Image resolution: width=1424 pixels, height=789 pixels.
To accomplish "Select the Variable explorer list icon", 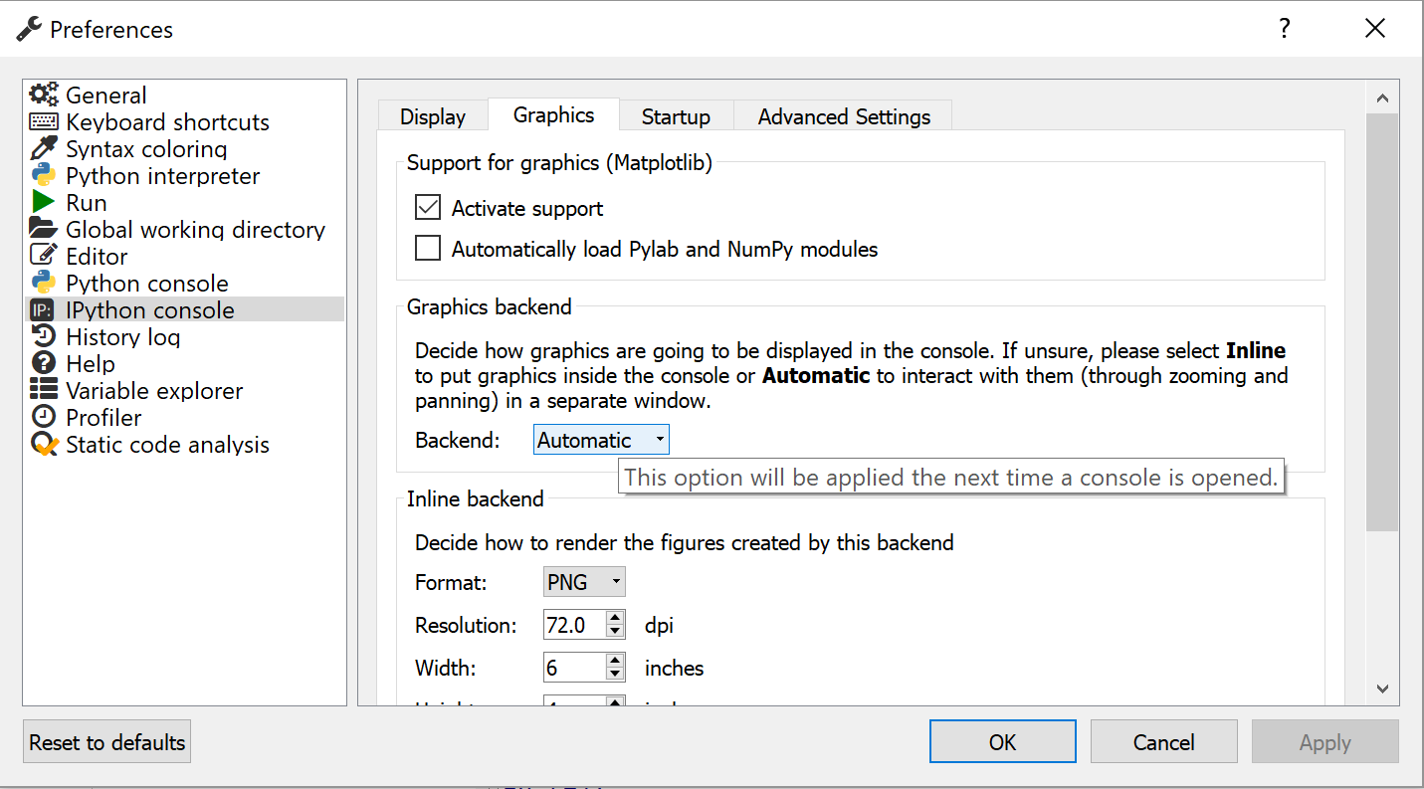I will click(x=44, y=391).
